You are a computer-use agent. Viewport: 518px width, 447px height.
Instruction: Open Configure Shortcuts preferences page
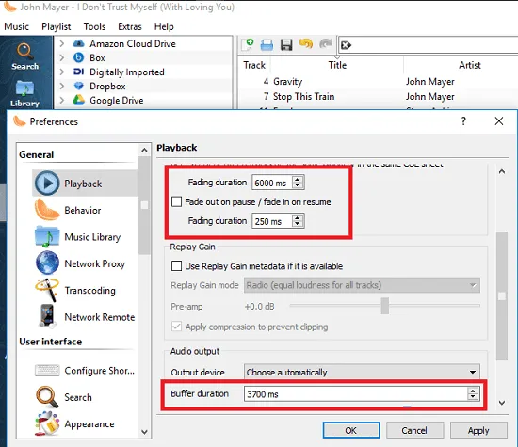[85, 371]
